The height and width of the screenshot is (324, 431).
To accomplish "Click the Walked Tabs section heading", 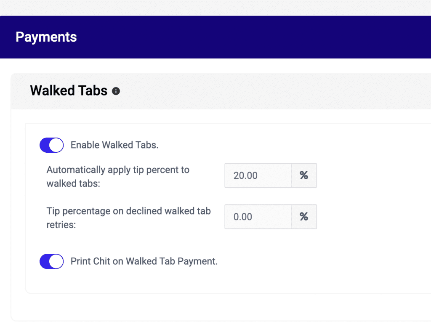I will [x=69, y=91].
